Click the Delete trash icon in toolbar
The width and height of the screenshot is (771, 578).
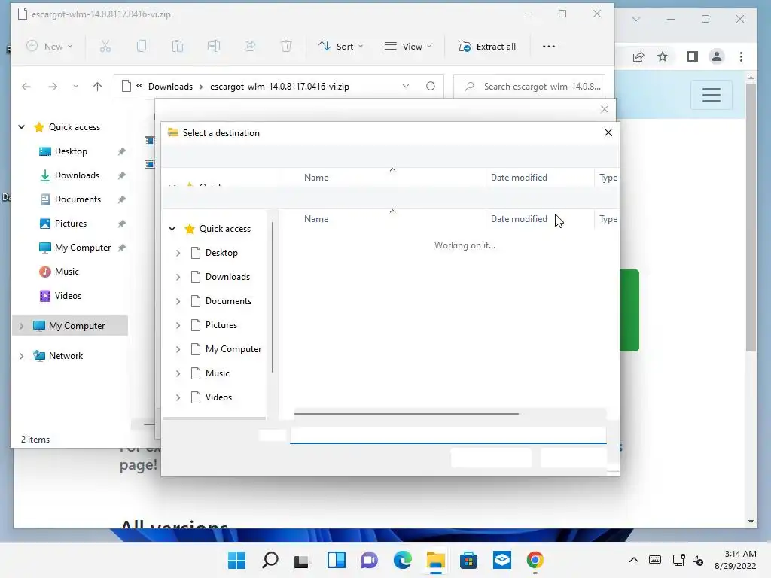285,46
